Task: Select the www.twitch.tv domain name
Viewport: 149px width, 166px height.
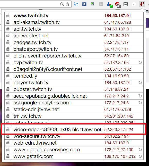Action: (31, 16)
